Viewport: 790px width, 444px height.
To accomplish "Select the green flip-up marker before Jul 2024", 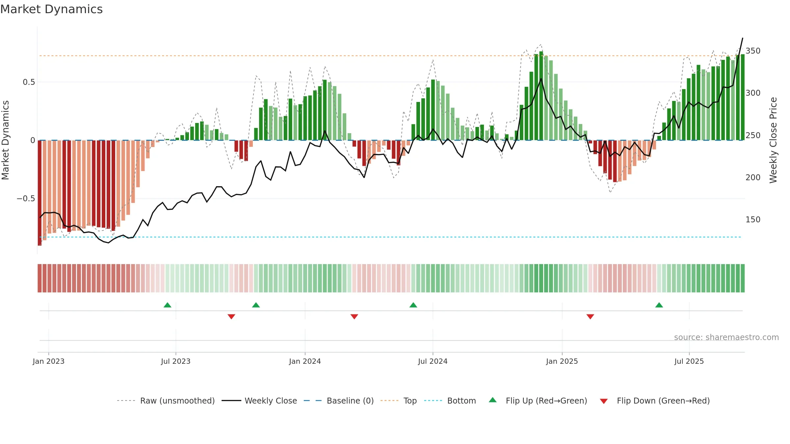I will coord(413,305).
